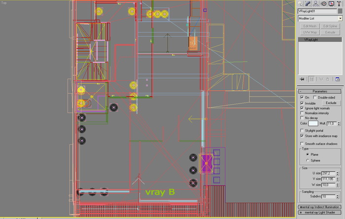Click the Mult spinner arrows
The height and width of the screenshot is (219, 345).
339,124
